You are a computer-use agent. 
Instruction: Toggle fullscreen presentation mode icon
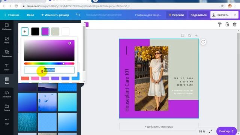tap(210, 131)
